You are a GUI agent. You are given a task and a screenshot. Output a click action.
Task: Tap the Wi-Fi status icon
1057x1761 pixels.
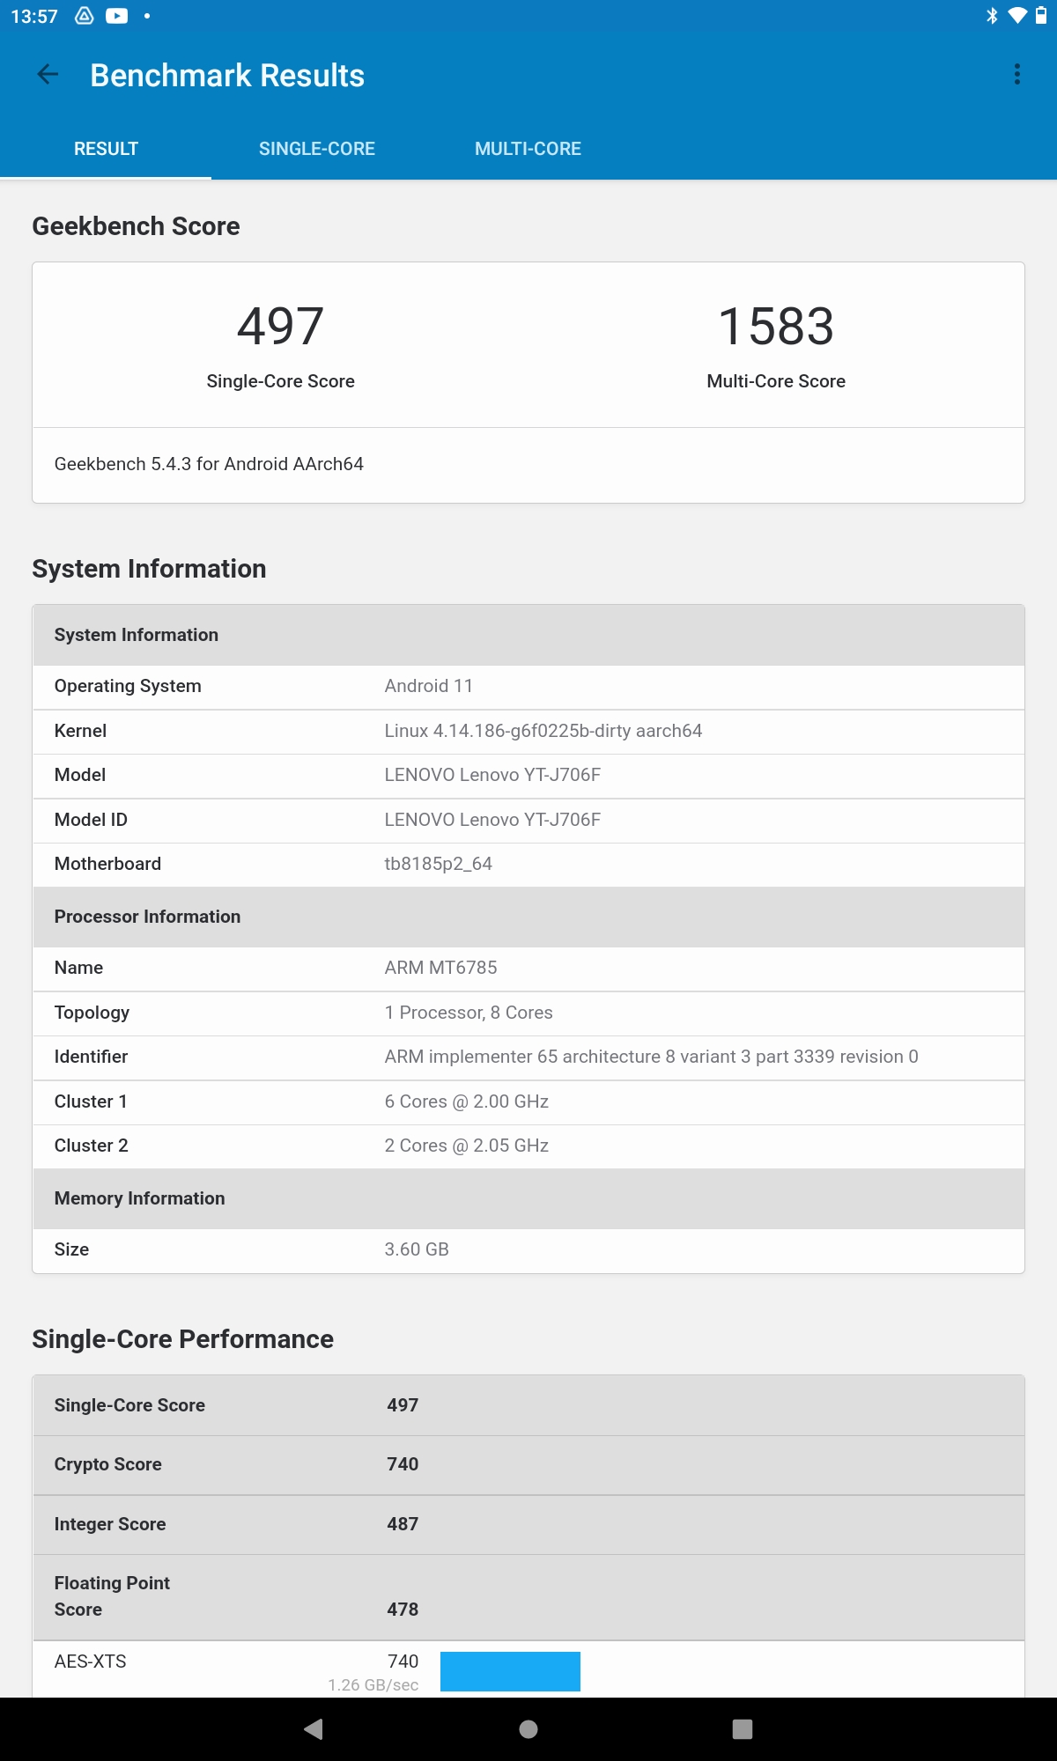(x=1017, y=16)
